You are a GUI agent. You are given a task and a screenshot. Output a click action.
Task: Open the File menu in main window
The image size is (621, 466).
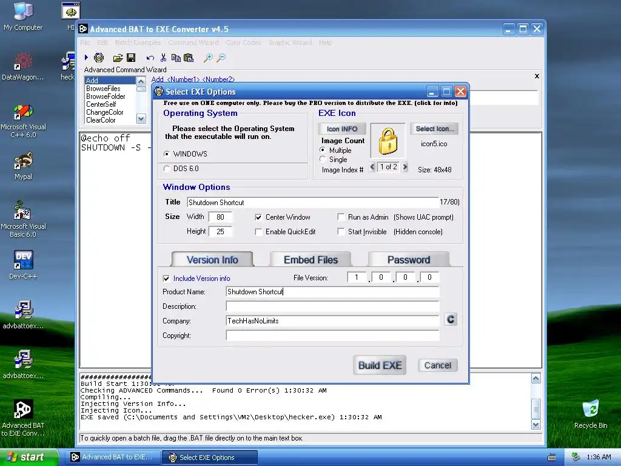(85, 42)
